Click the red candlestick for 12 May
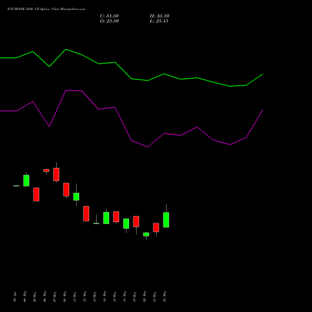Image resolution: width=312 pixels, height=312 pixels. 86,213
